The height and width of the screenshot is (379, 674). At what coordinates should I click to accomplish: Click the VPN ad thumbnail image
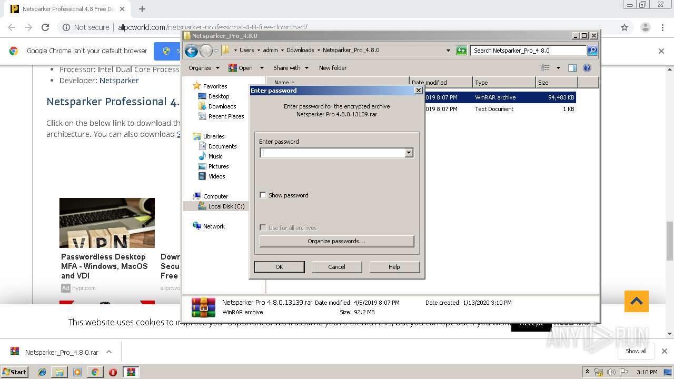pos(107,223)
